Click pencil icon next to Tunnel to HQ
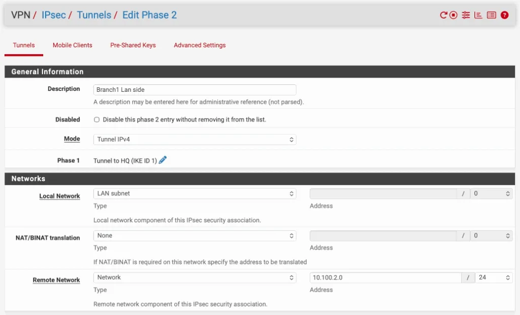This screenshot has height=315, width=520. pos(162,160)
